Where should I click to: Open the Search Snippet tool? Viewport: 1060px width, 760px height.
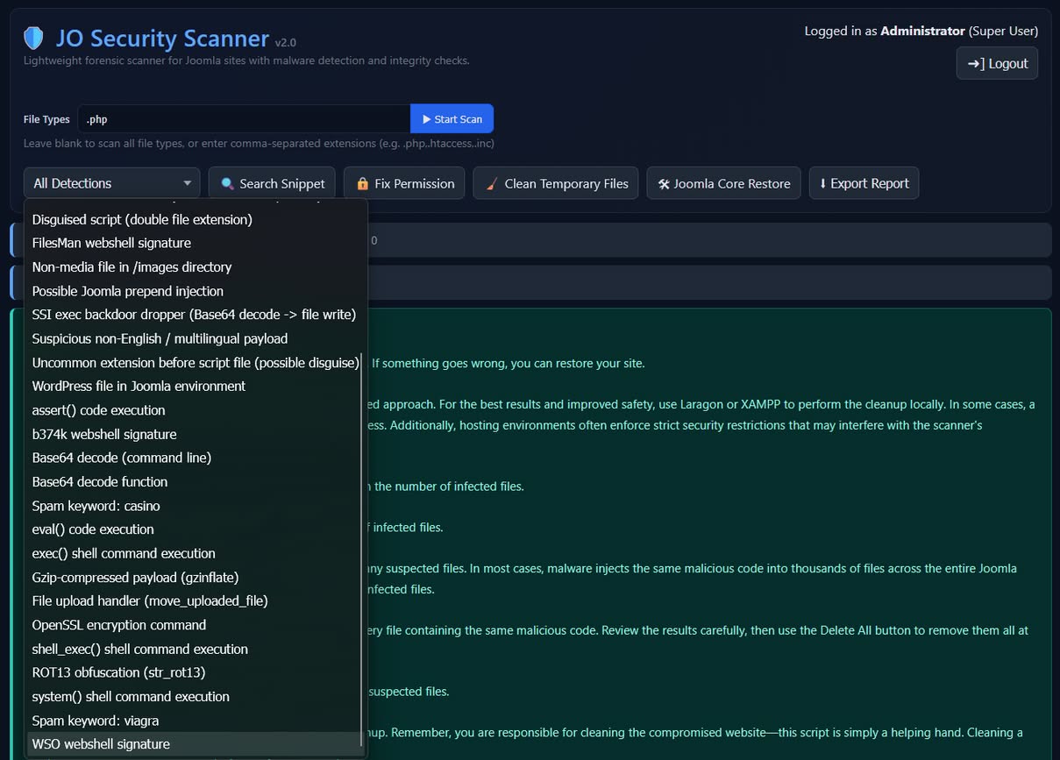(x=272, y=183)
